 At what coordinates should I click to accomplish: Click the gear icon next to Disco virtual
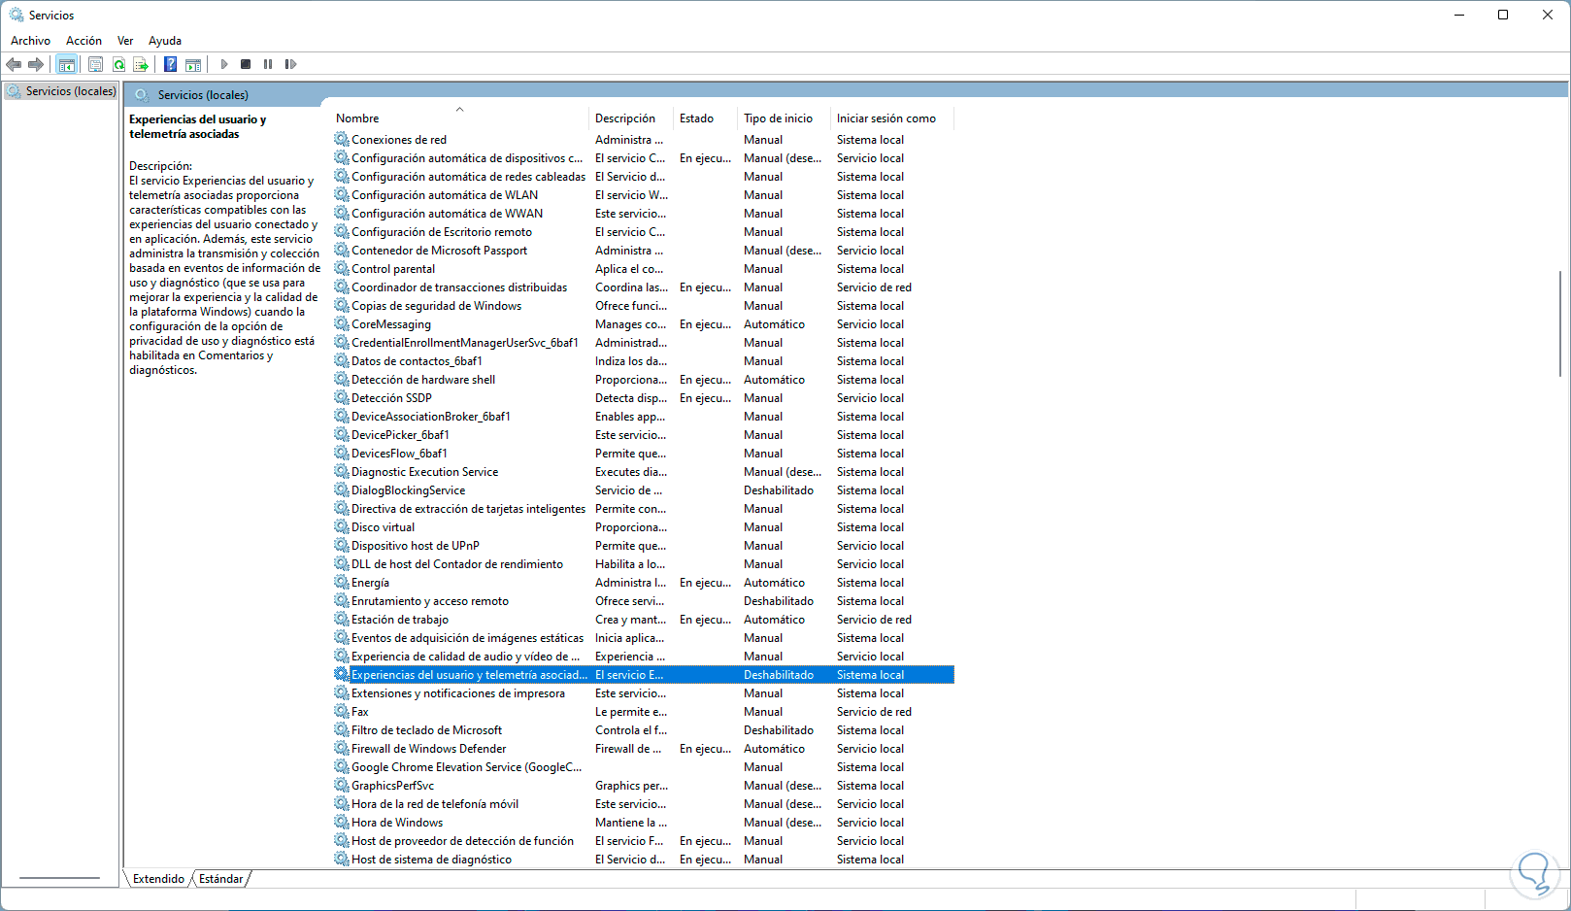point(342,526)
